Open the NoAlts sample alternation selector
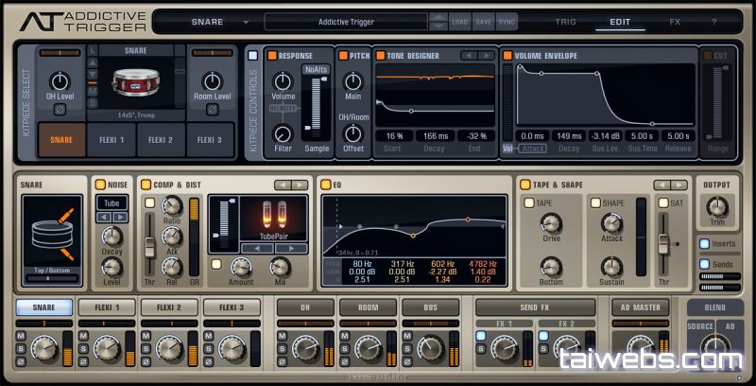Viewport: 756px width, 386px height. point(315,70)
